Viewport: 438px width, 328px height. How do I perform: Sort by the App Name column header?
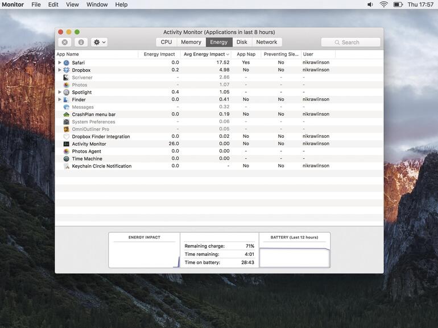point(68,54)
